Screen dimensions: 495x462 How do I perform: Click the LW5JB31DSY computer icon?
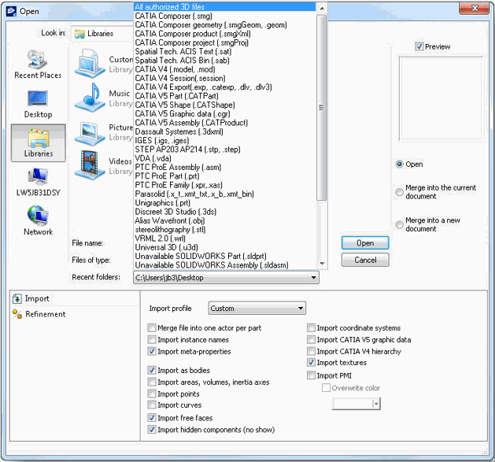[x=38, y=178]
